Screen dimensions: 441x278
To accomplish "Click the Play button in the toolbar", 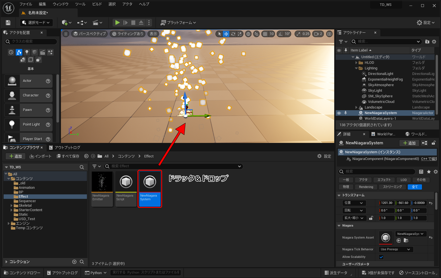I will coord(117,23).
